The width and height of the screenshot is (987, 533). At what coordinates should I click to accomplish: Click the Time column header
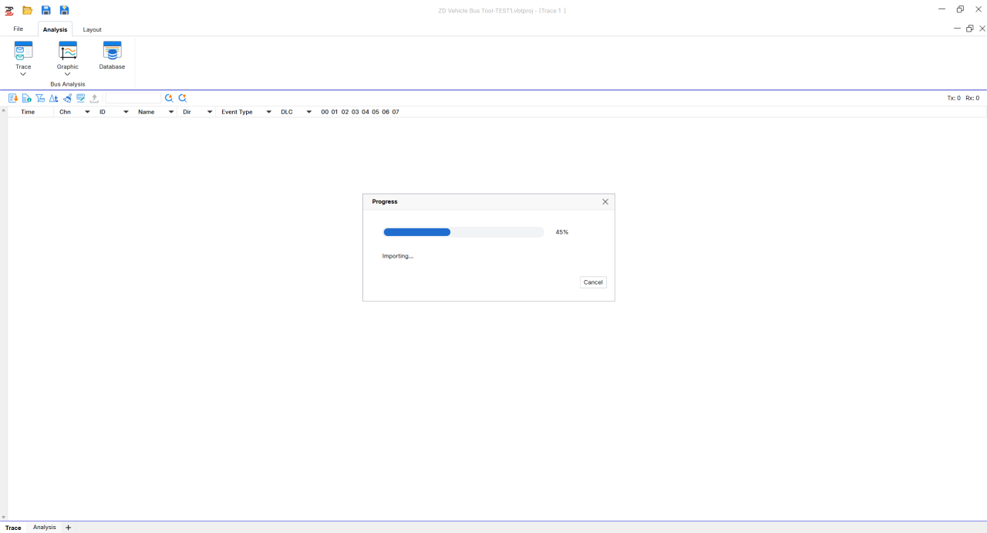(28, 112)
